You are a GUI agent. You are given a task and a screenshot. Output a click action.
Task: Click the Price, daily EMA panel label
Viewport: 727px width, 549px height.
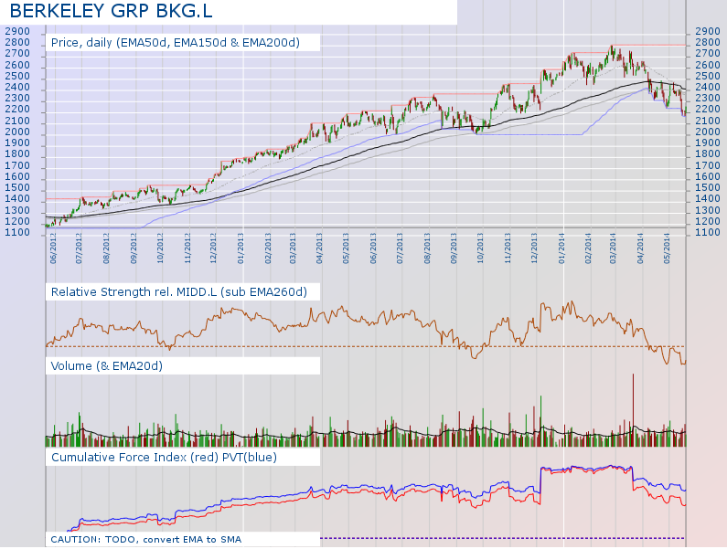176,43
